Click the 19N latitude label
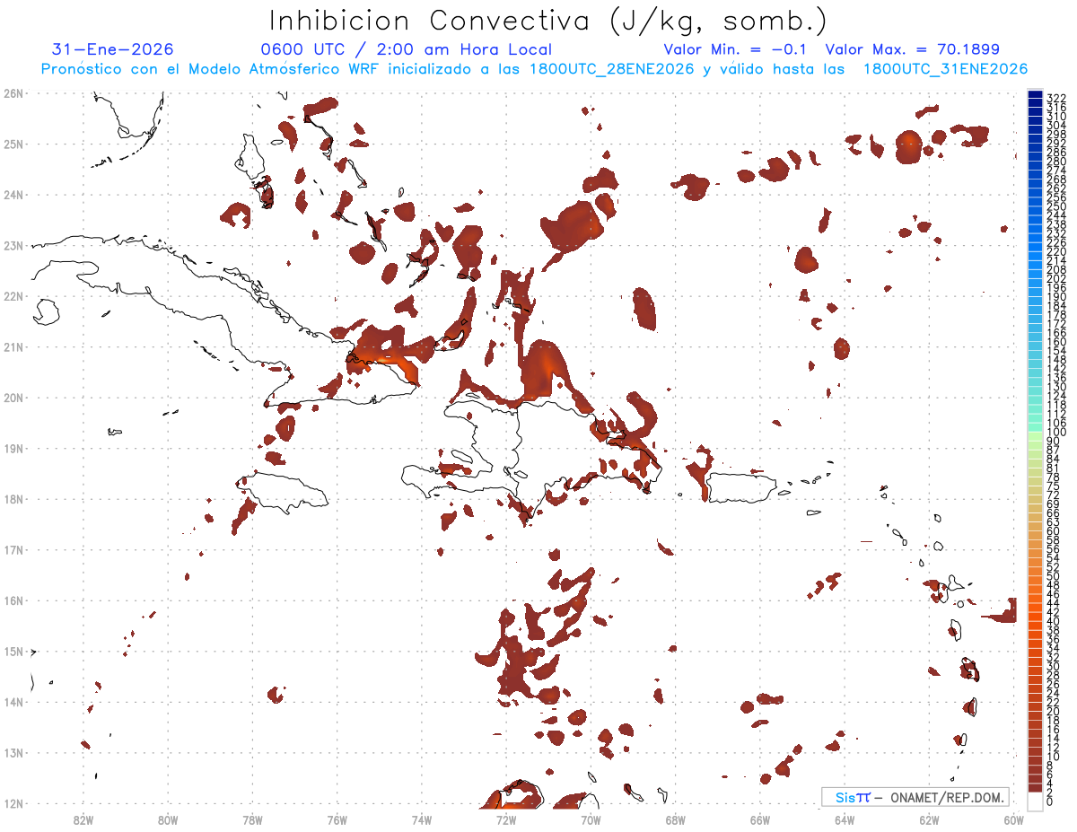1077x832 pixels. click(13, 448)
